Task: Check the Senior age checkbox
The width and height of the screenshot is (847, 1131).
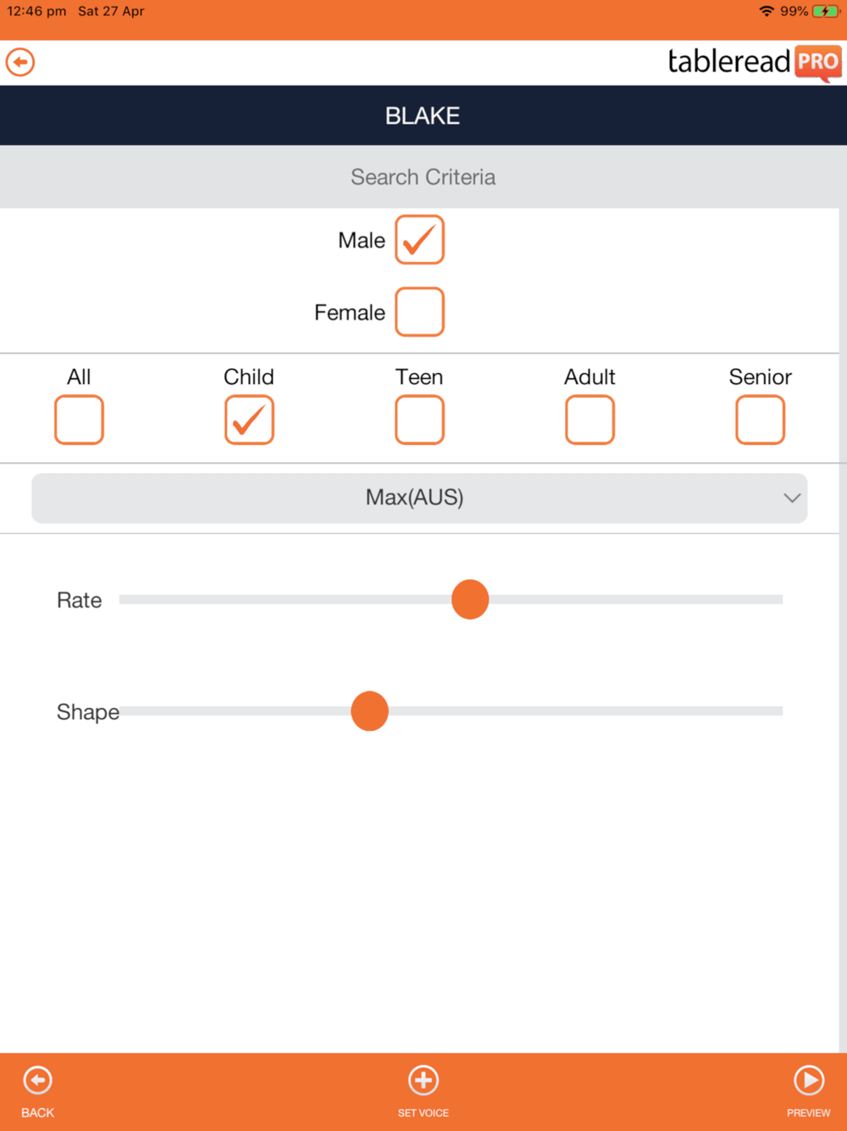Action: [x=760, y=420]
